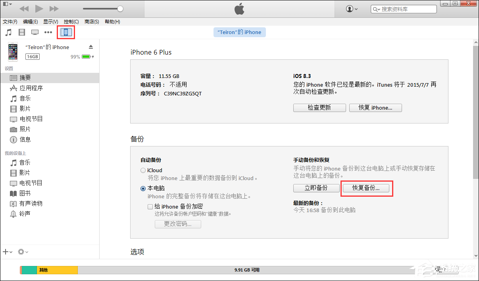Select 本电脑 as backup destination
The width and height of the screenshot is (479, 281).
coord(142,188)
